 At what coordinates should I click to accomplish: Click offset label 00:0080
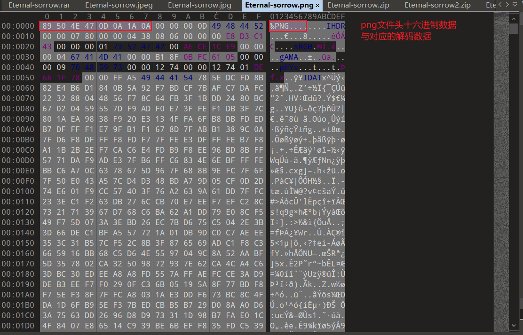18,109
